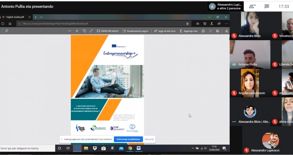Zoom in the PDF with plus icon
Screen dimensions: 293x155
point(77,31)
